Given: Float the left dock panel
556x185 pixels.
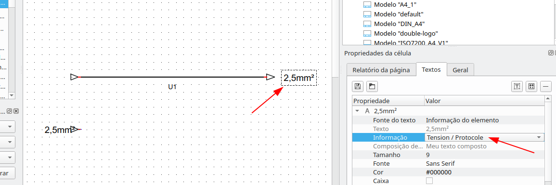Looking at the screenshot, I should tap(10, 111).
